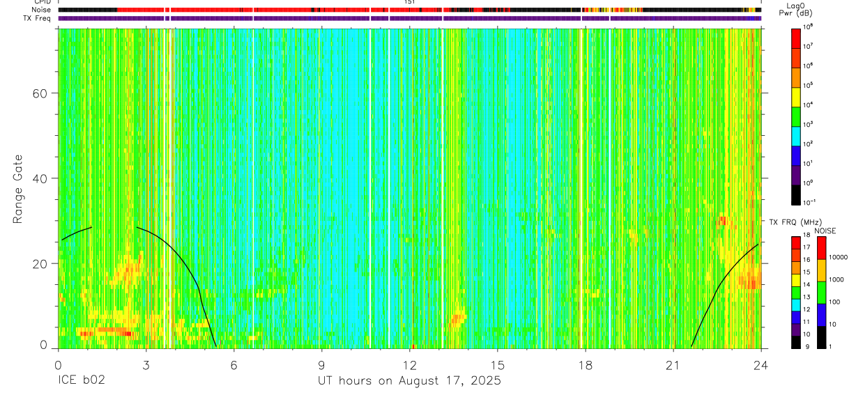
Task: Click the 'Noise' row label at top left
Action: 43,10
